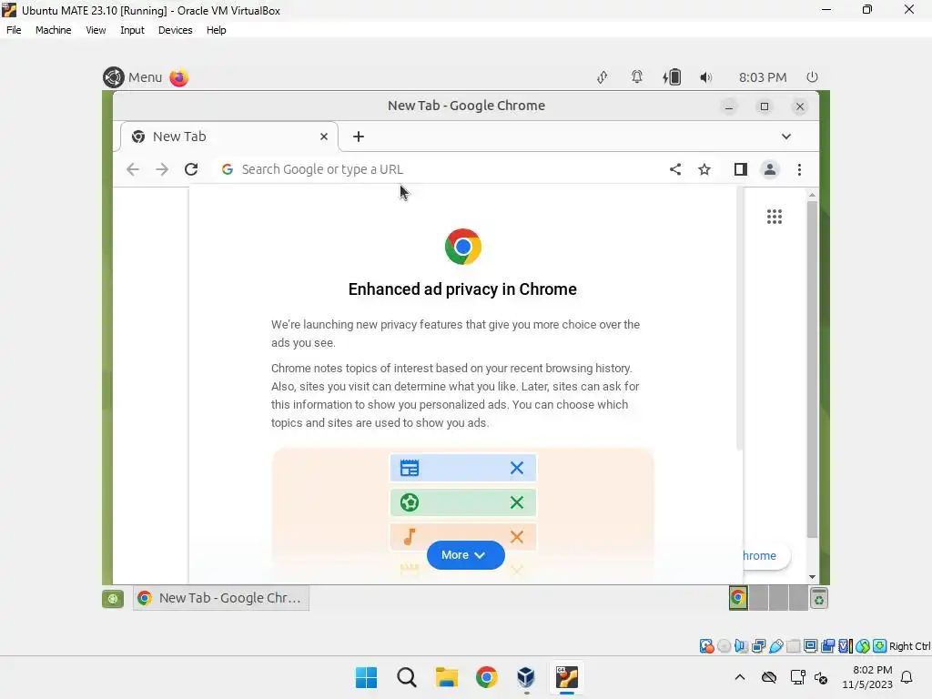Screen dimensions: 932x699
Task: Click the share icon in the address bar
Action: (675, 169)
